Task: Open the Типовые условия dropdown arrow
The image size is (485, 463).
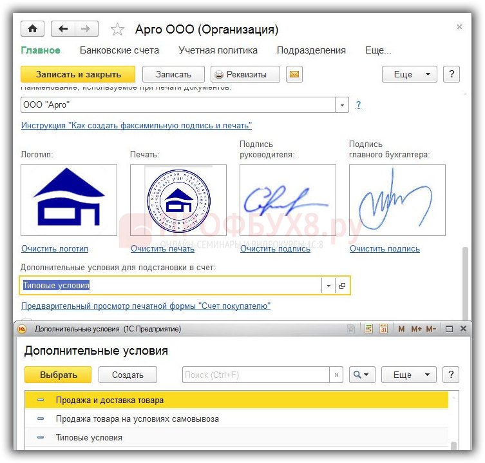Action: [328, 286]
